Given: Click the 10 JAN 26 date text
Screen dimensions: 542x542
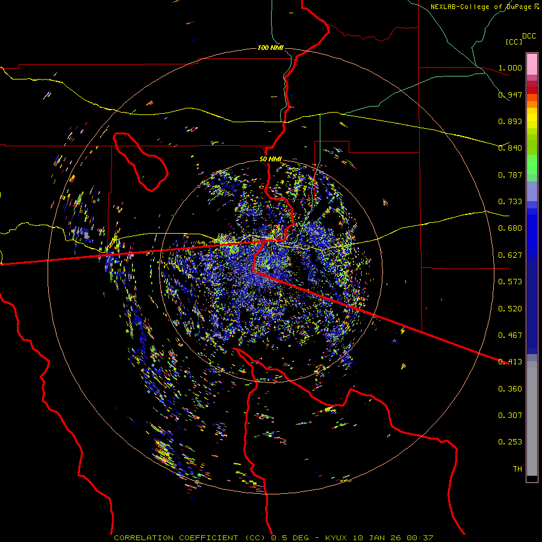Looking at the screenshot, I should point(377,538).
